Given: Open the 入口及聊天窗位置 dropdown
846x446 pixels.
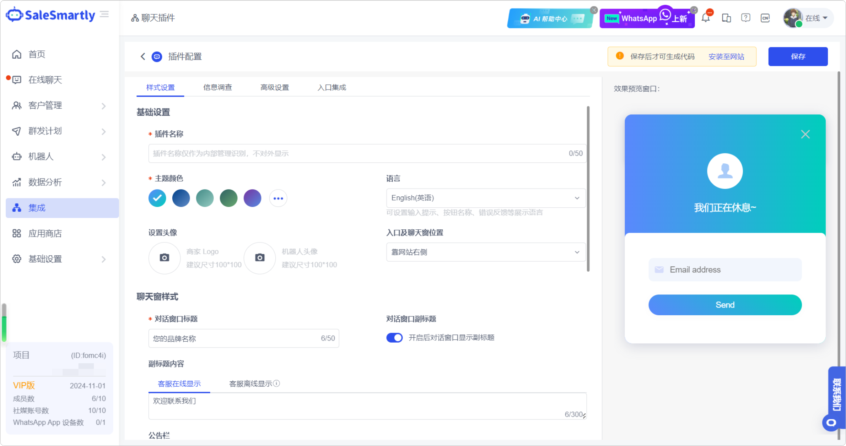Looking at the screenshot, I should point(486,252).
